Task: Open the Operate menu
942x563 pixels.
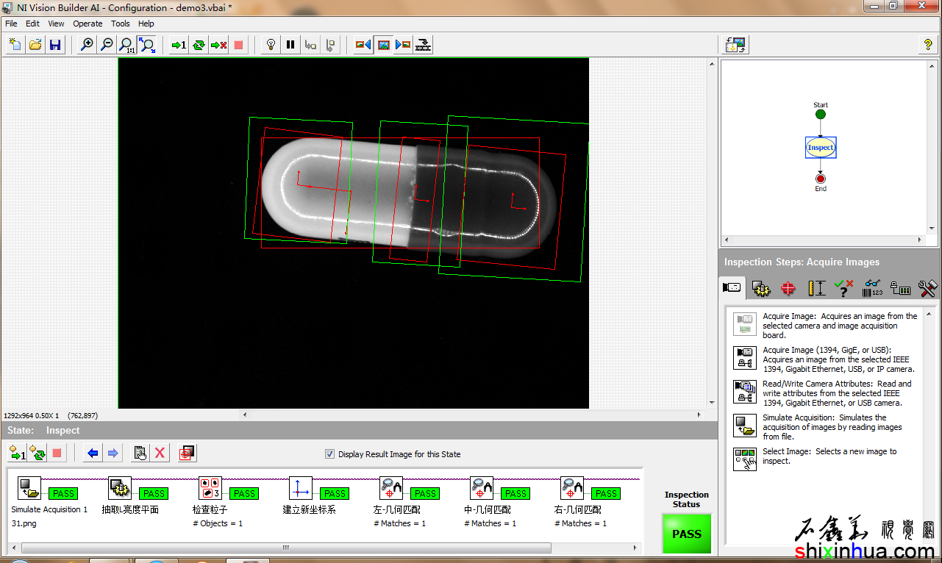Action: point(88,24)
